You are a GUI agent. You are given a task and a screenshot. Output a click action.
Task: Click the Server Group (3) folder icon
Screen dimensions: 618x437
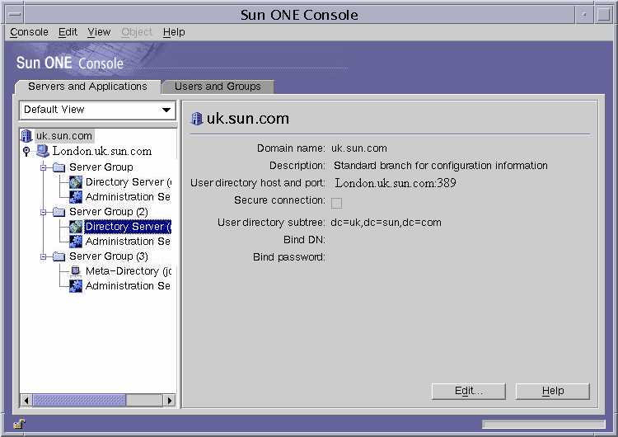pyautogui.click(x=59, y=256)
